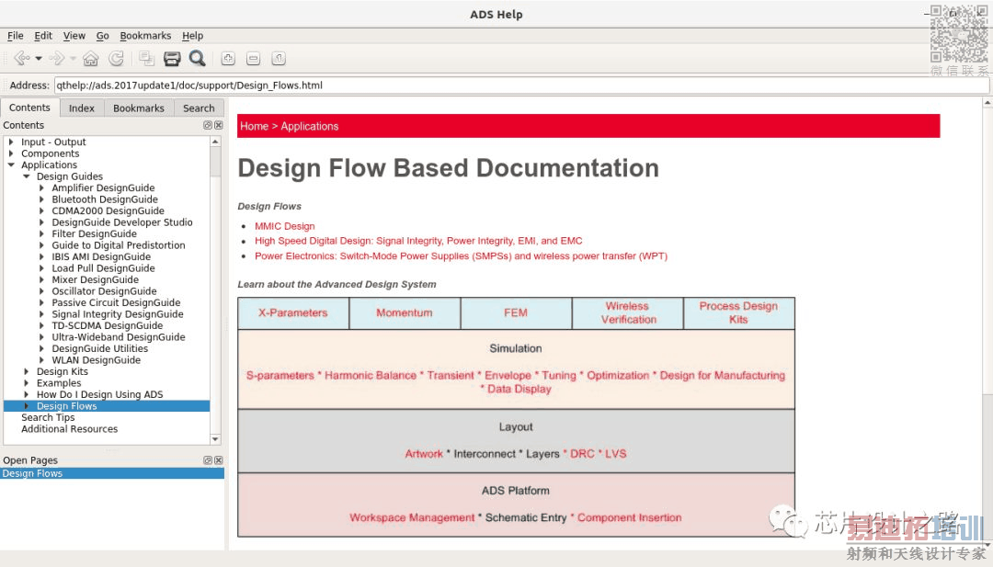Screen dimensions: 993x567
Task: Zoom out with the minus icon
Action: click(x=254, y=58)
